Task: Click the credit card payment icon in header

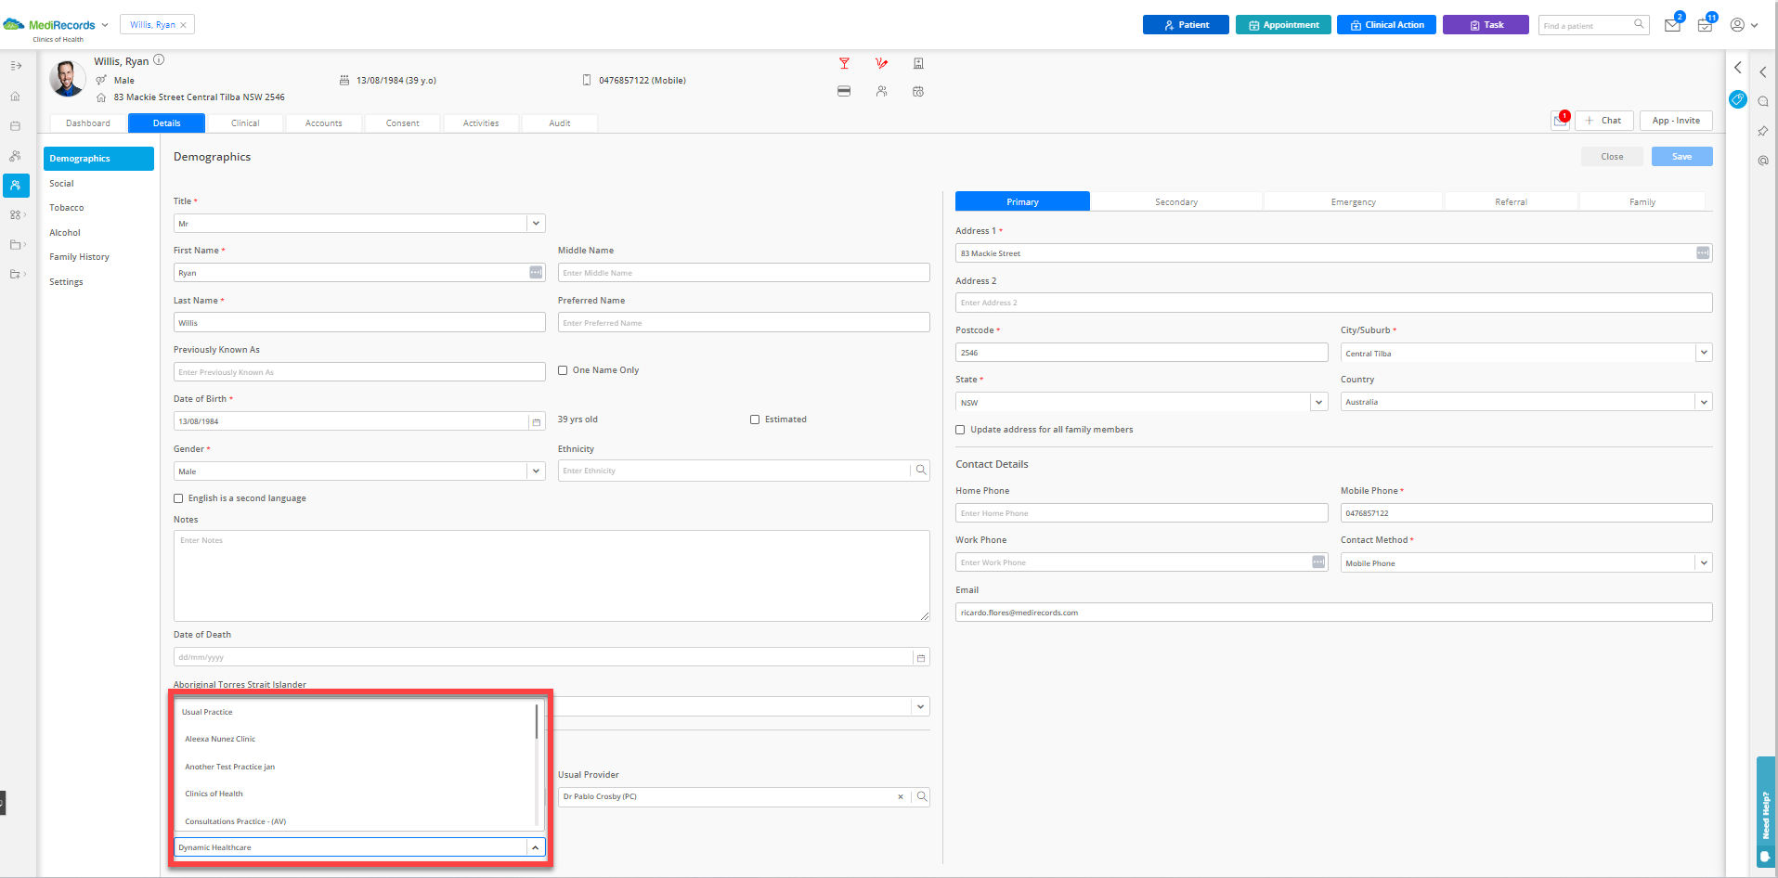Action: point(844,91)
